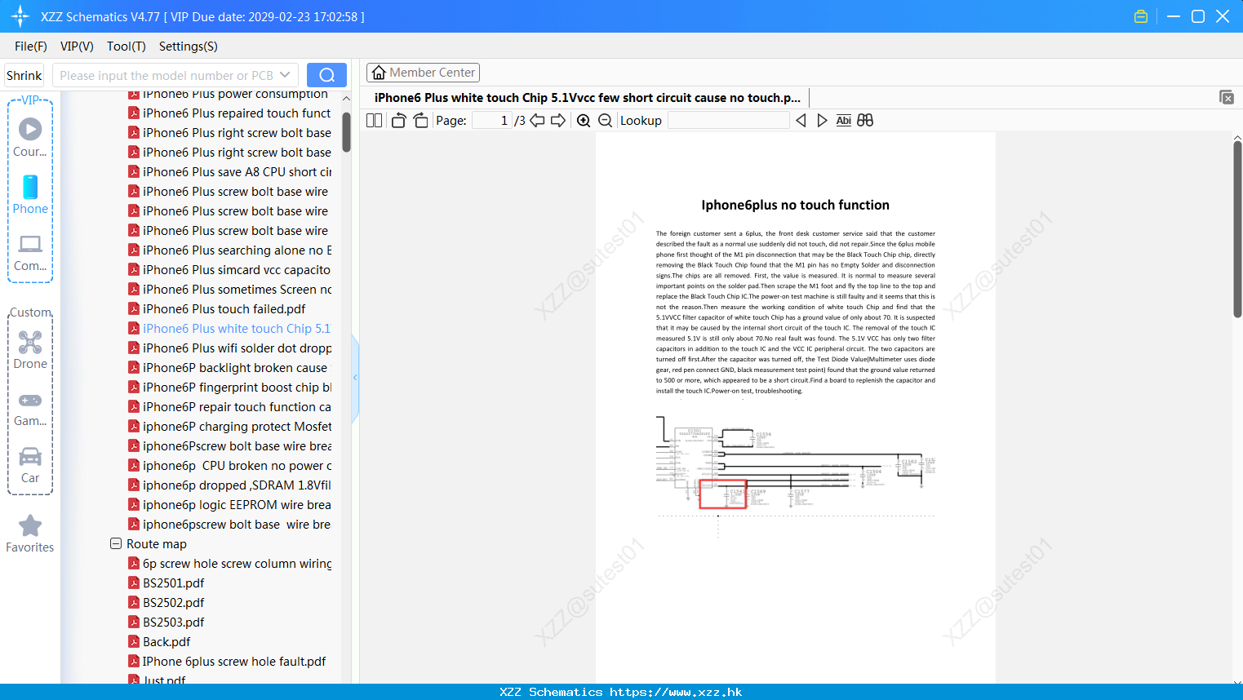Click the Shrink button
1243x700 pixels.
tap(24, 75)
